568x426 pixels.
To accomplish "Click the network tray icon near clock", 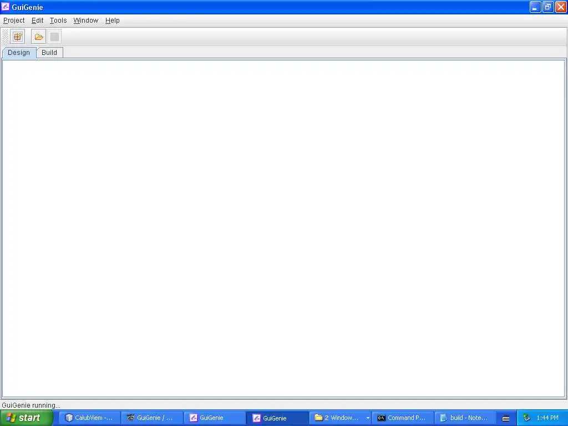I will click(526, 418).
